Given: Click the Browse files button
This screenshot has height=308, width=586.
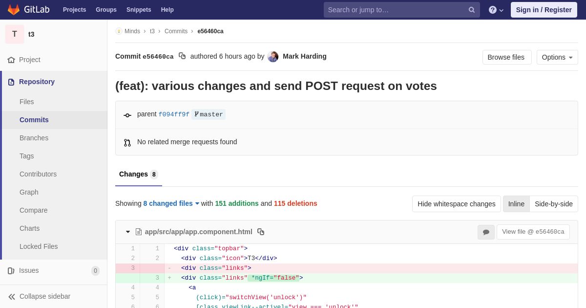Looking at the screenshot, I should [x=507, y=57].
